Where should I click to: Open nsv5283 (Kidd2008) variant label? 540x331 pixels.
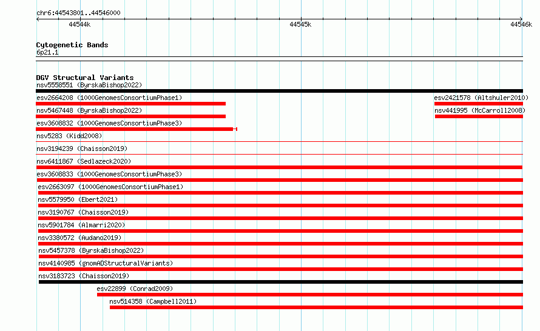click(x=69, y=136)
